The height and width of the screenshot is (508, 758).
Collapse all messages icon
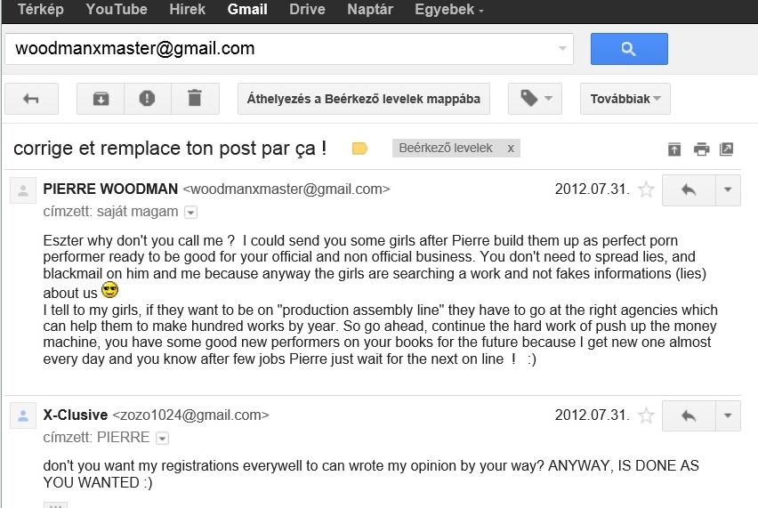tap(674, 149)
